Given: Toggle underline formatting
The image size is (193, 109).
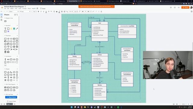Looking at the screenshot, I should [43, 12].
